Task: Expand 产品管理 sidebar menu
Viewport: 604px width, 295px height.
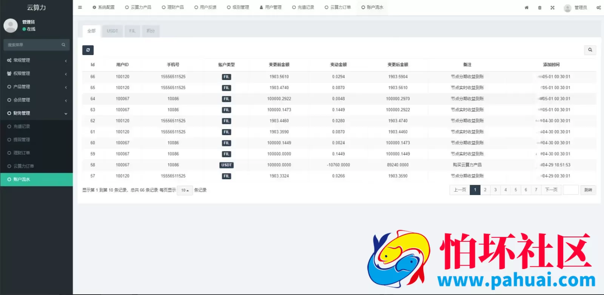Action: click(36, 87)
